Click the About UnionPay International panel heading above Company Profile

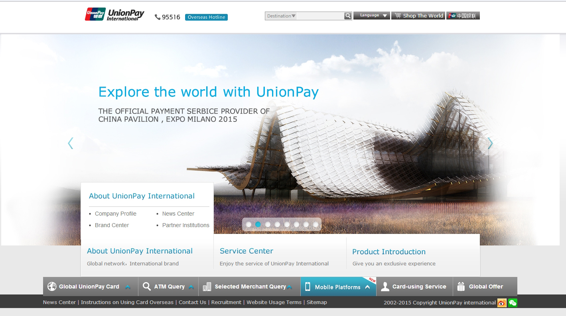point(142,196)
